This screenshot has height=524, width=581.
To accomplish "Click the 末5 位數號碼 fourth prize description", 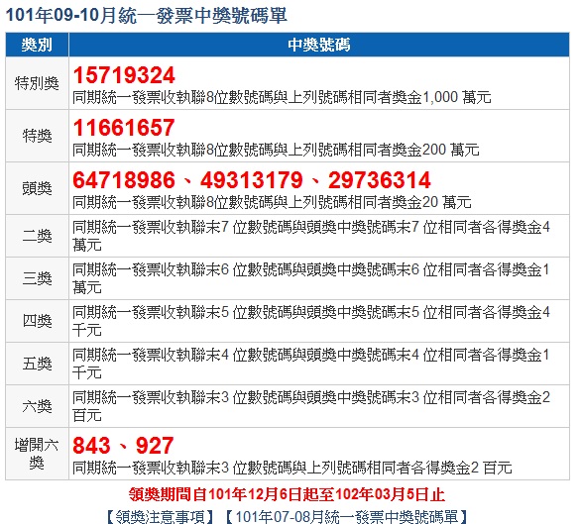I will [x=311, y=321].
